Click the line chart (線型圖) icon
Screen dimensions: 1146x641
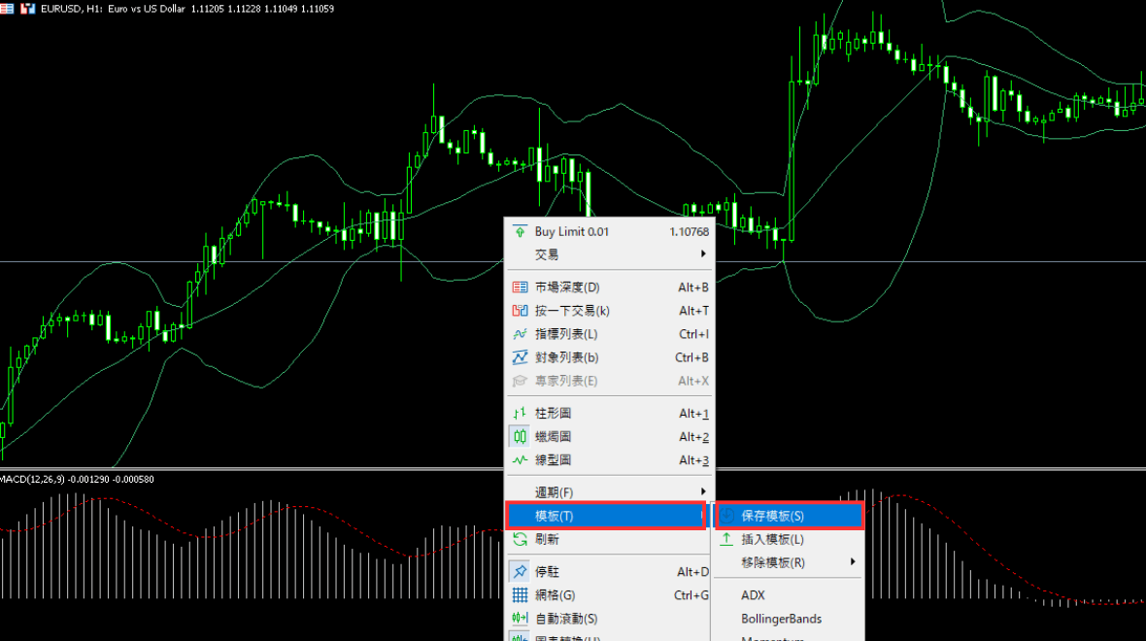click(x=520, y=459)
